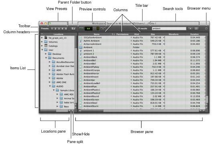The height and width of the screenshot is (147, 214).
Task: Click the preview volume level display
Action: (88, 28)
